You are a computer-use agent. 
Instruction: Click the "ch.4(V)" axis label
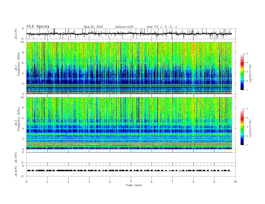[x=16, y=171]
